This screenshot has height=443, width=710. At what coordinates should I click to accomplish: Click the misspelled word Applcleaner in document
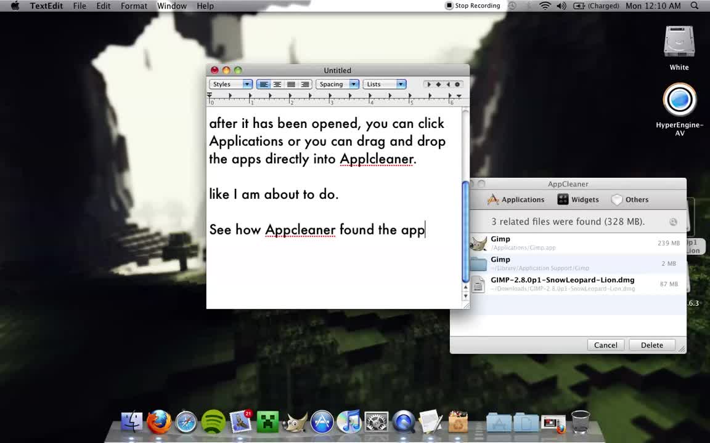pyautogui.click(x=377, y=159)
